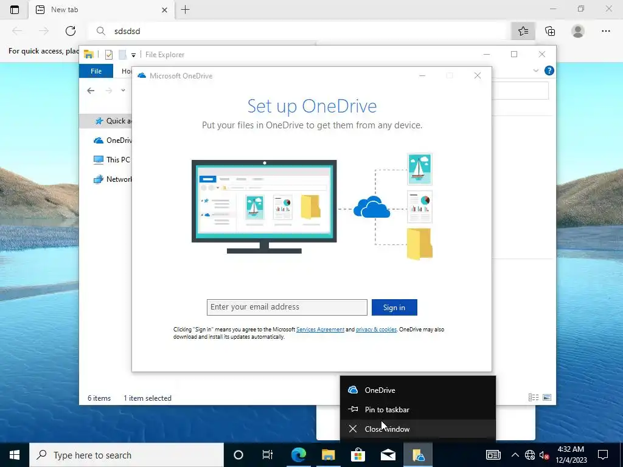The image size is (623, 467).
Task: Switch to details view in File Explorer
Action: coord(534,398)
